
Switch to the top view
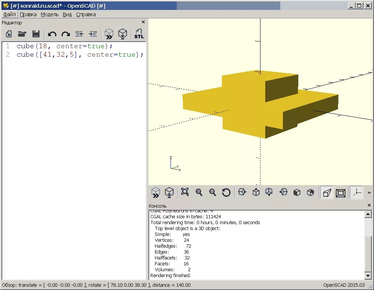point(256,192)
